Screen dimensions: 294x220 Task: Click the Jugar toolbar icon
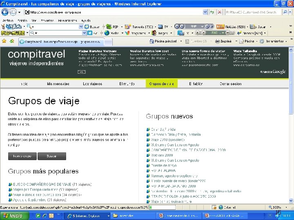click(253, 27)
